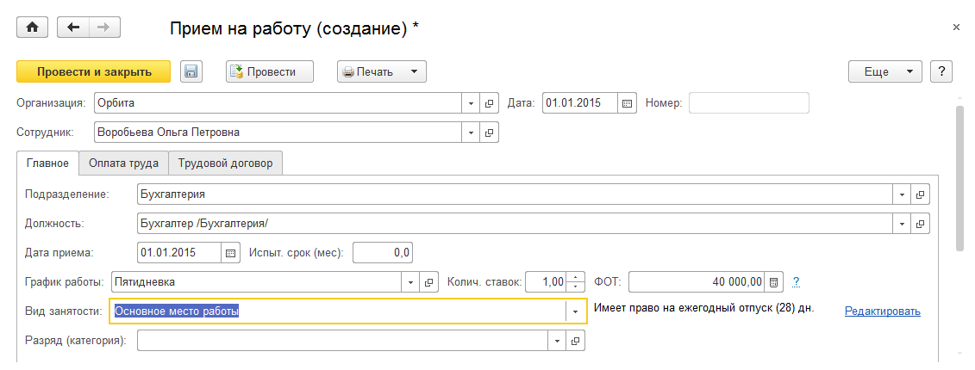975x370 pixels.
Task: Click the Home icon button
Action: 33,28
